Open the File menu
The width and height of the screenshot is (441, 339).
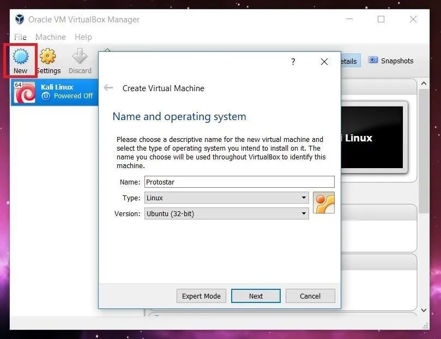20,37
